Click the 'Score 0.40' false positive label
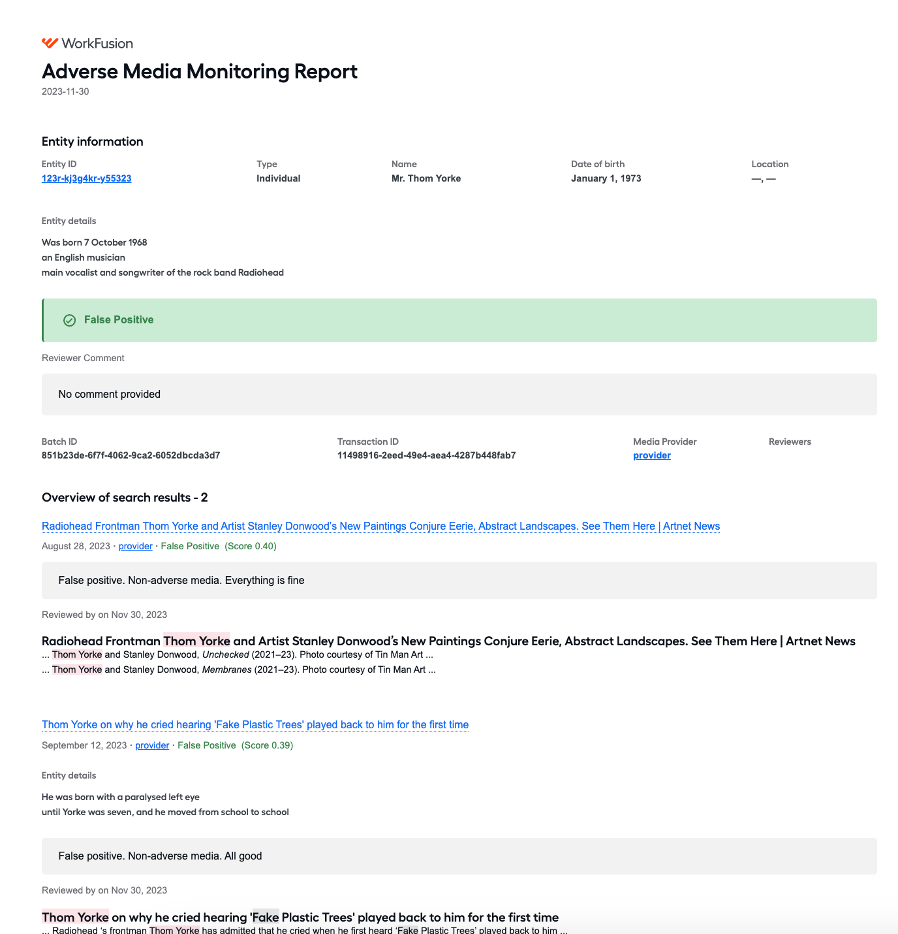The height and width of the screenshot is (934, 898). point(219,546)
